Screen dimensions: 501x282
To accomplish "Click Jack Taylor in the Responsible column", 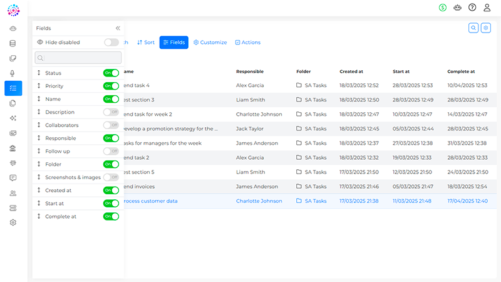I will pyautogui.click(x=249, y=128).
